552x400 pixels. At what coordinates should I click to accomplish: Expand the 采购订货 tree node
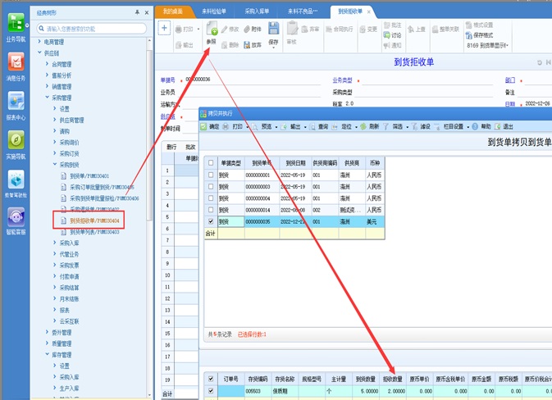pyautogui.click(x=55, y=153)
